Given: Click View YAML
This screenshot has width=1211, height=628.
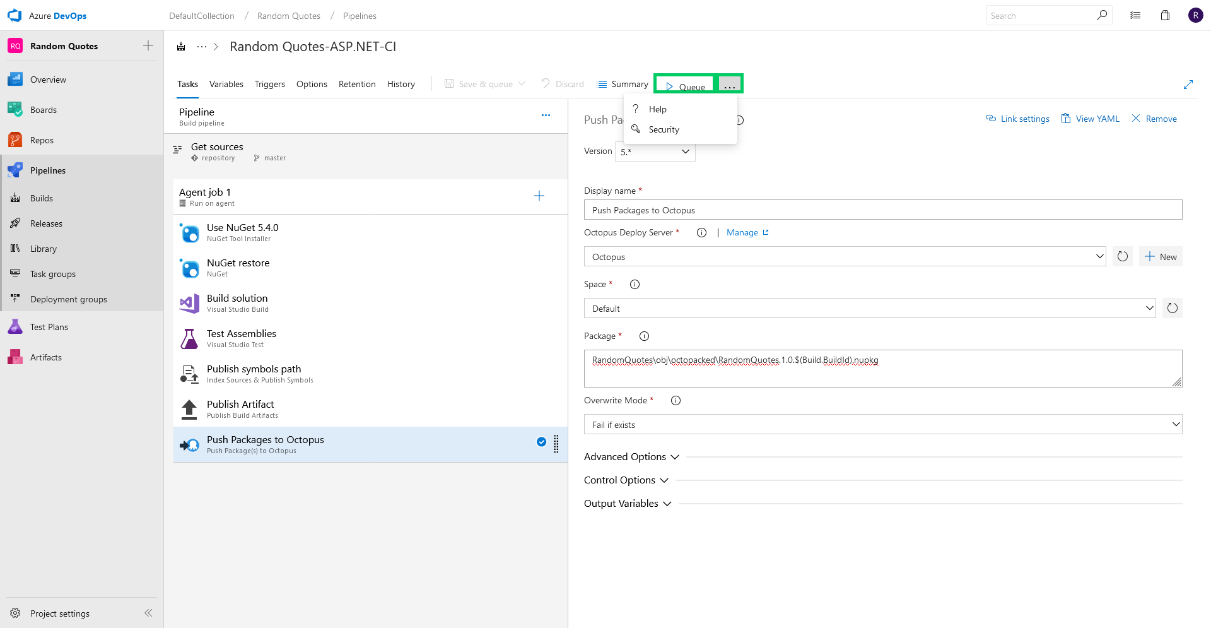Looking at the screenshot, I should (1091, 119).
